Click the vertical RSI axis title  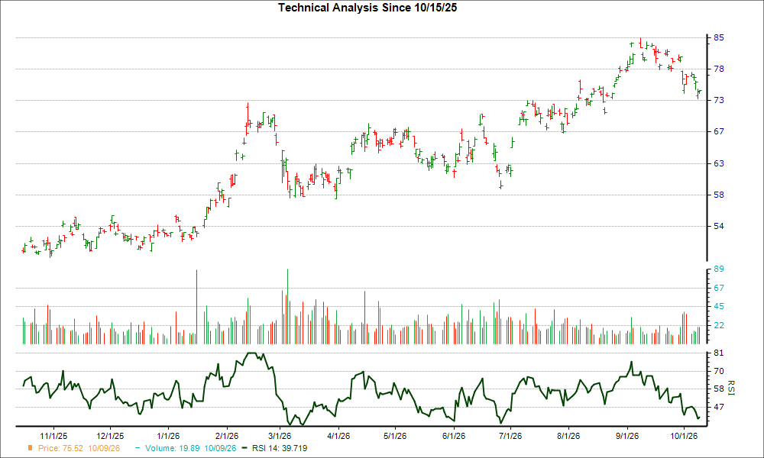[731, 388]
